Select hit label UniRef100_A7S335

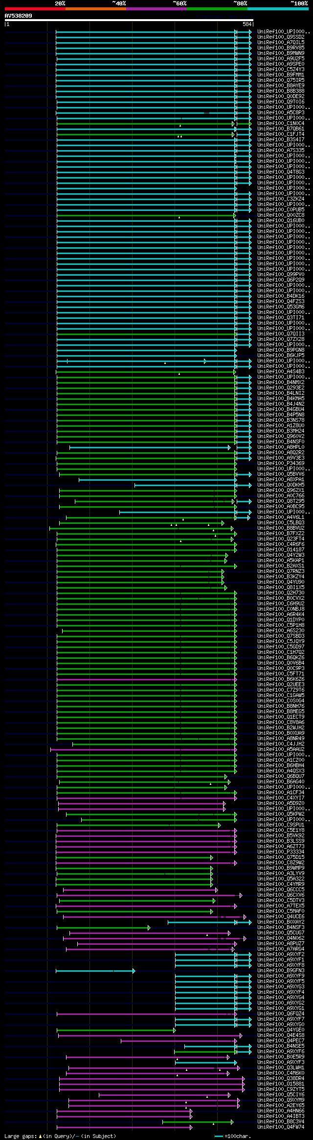281,150
